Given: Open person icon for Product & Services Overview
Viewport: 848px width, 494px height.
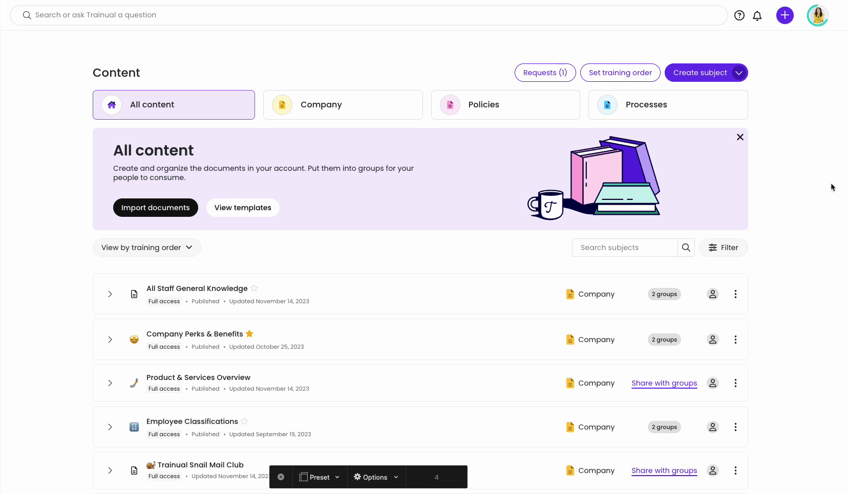Looking at the screenshot, I should click(x=712, y=383).
